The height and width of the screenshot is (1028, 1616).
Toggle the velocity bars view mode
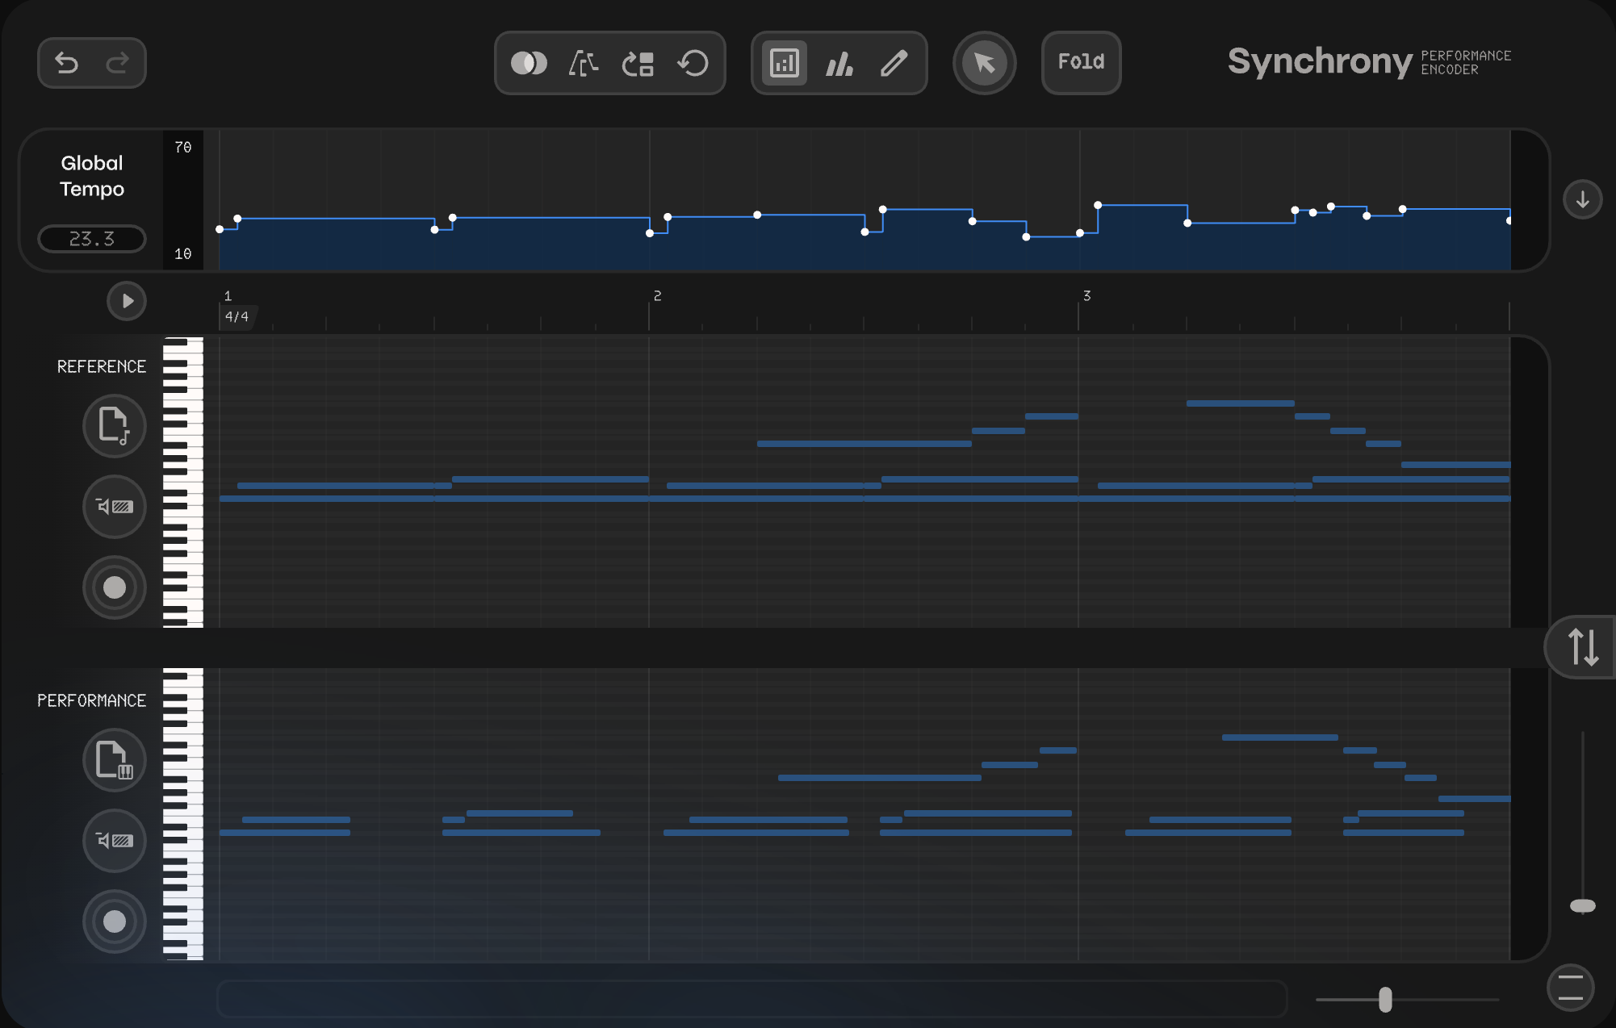(839, 63)
